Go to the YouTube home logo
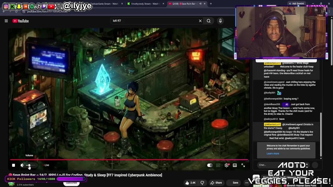 (x=21, y=21)
